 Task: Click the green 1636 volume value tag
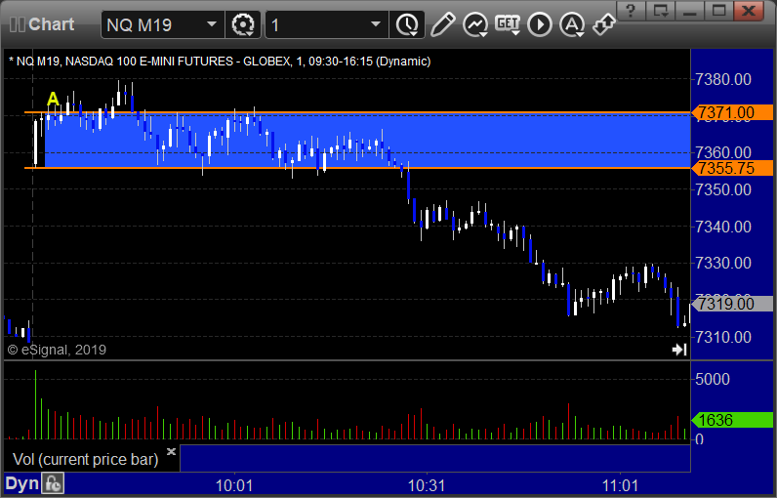pyautogui.click(x=732, y=420)
